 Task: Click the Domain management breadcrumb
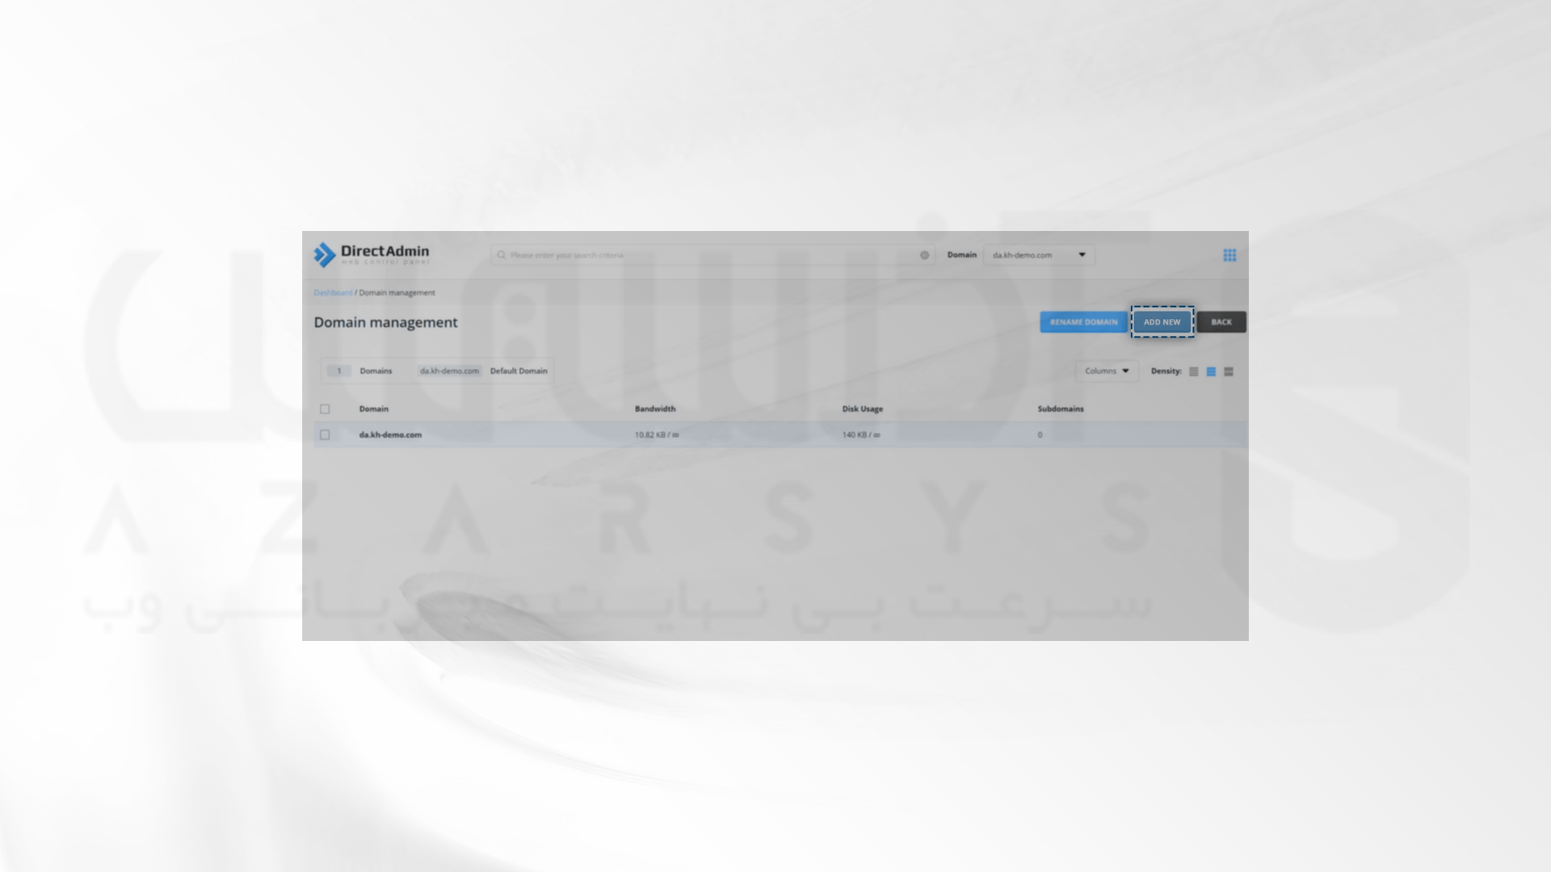click(x=397, y=291)
